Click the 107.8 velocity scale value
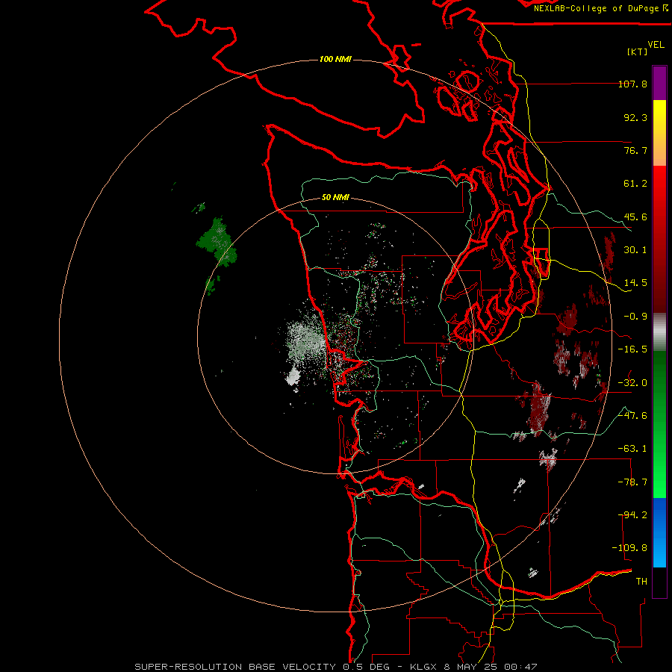 pos(632,84)
